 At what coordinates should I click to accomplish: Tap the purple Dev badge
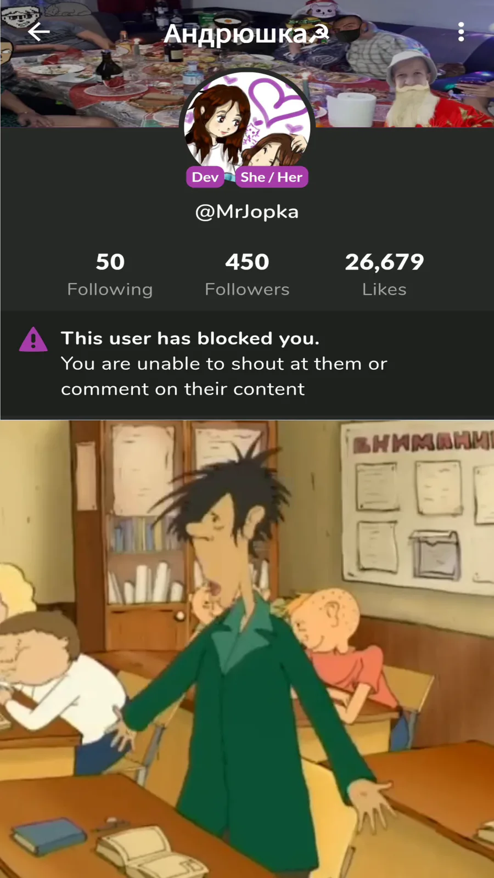coord(205,177)
